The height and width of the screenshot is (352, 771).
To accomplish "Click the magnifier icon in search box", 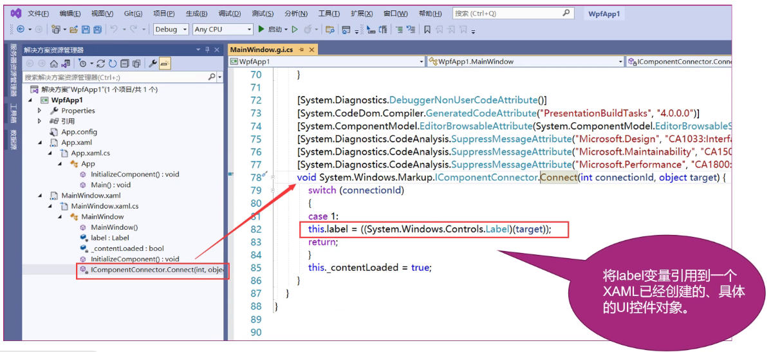I will click(566, 13).
